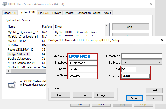Click the Add... button

(x=131, y=27)
